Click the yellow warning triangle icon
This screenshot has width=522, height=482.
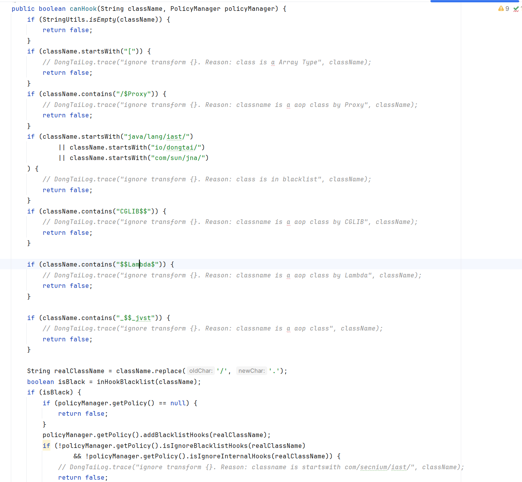click(x=501, y=9)
